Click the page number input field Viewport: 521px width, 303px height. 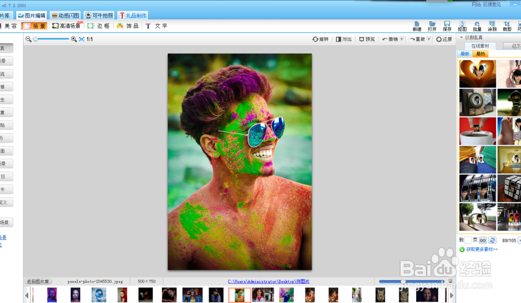tap(468, 240)
